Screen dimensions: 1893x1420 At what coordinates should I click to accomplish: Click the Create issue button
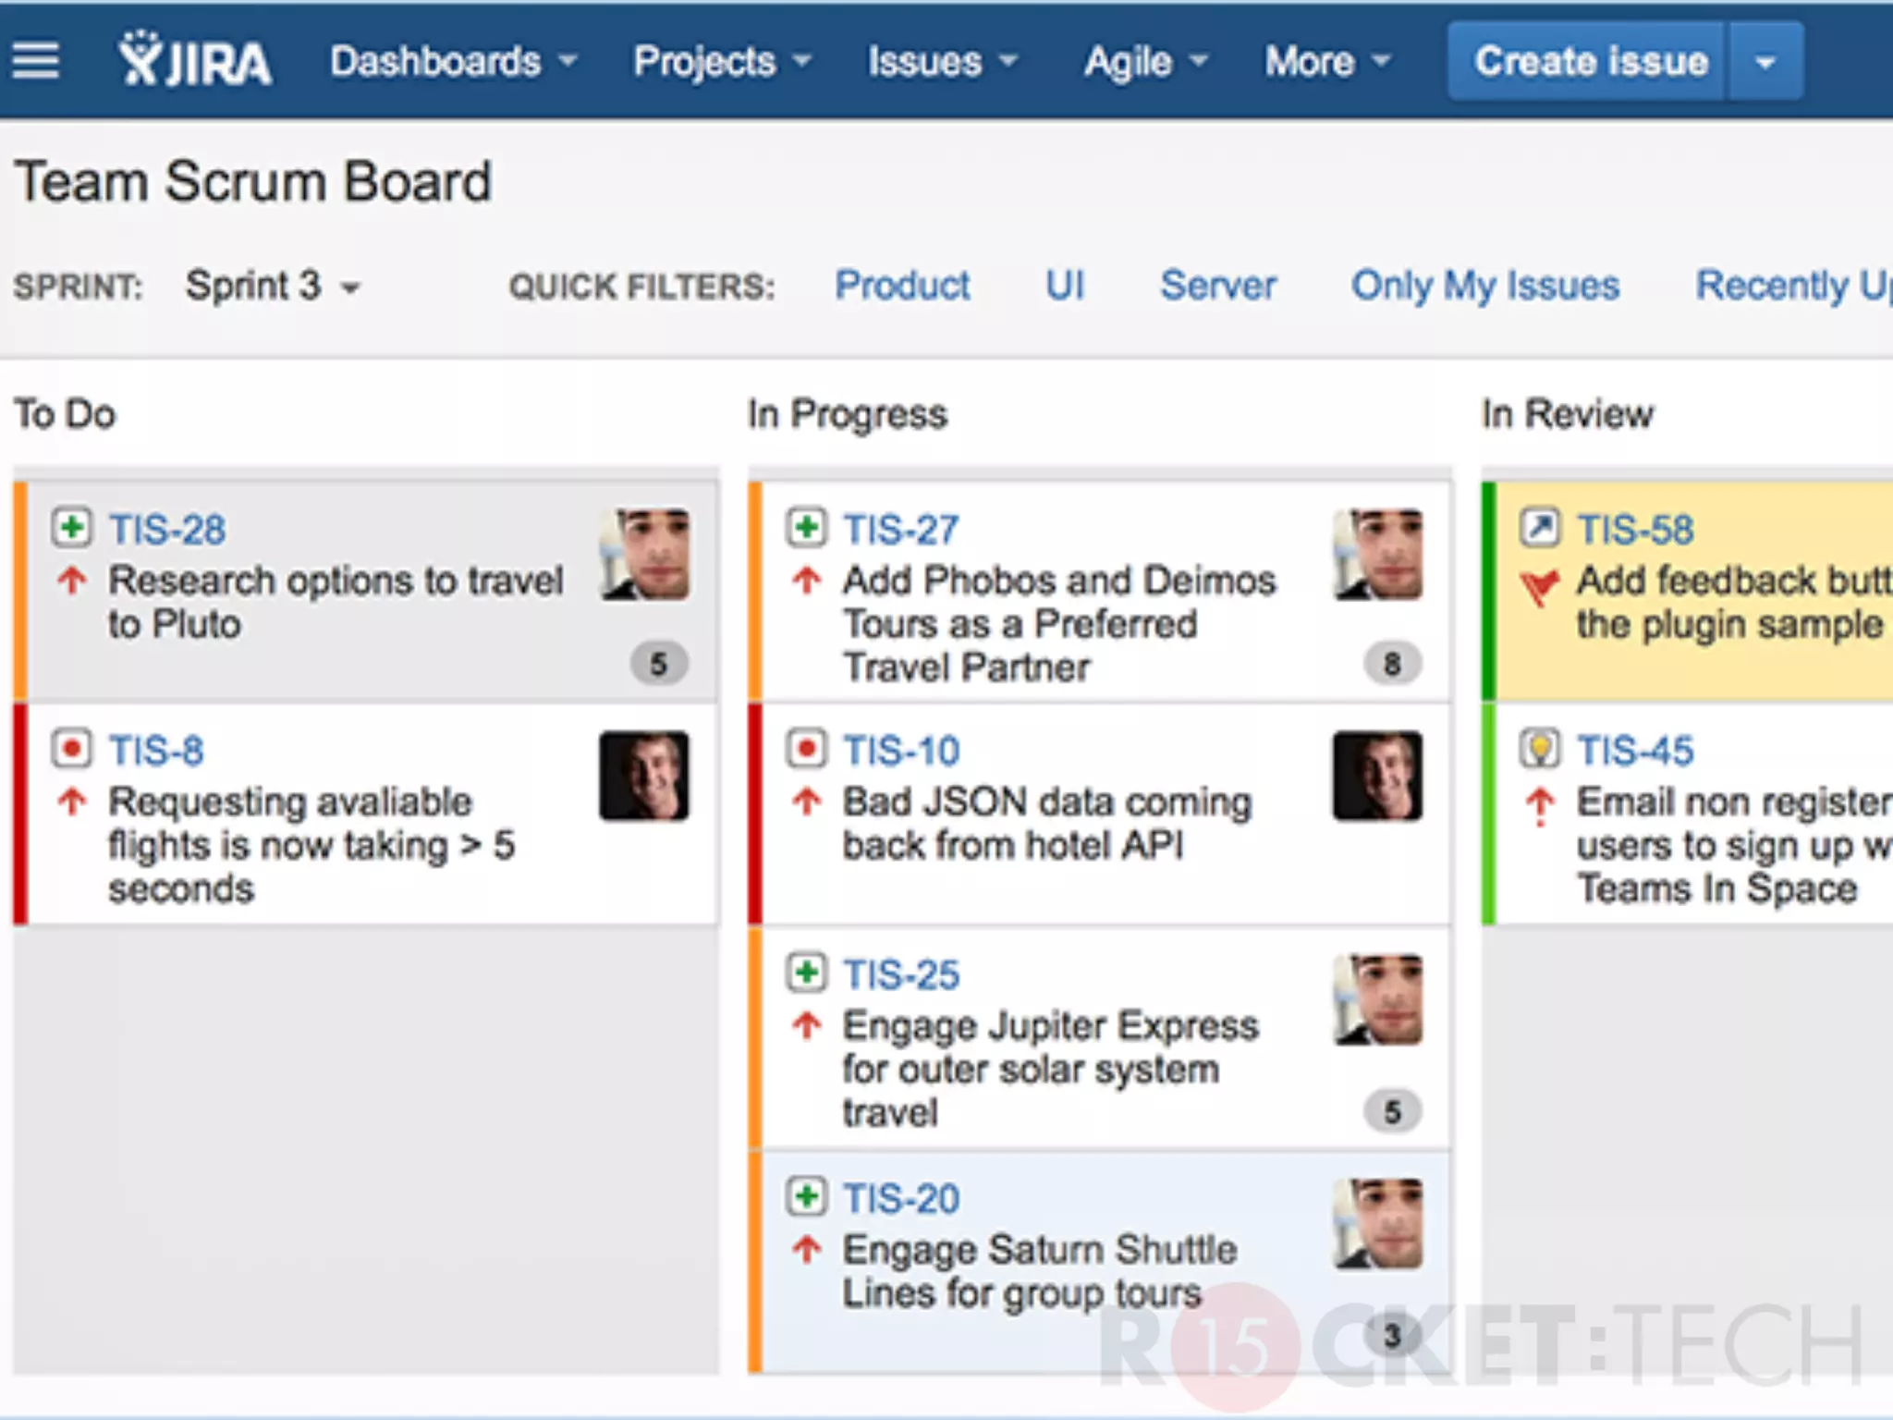tap(1590, 62)
